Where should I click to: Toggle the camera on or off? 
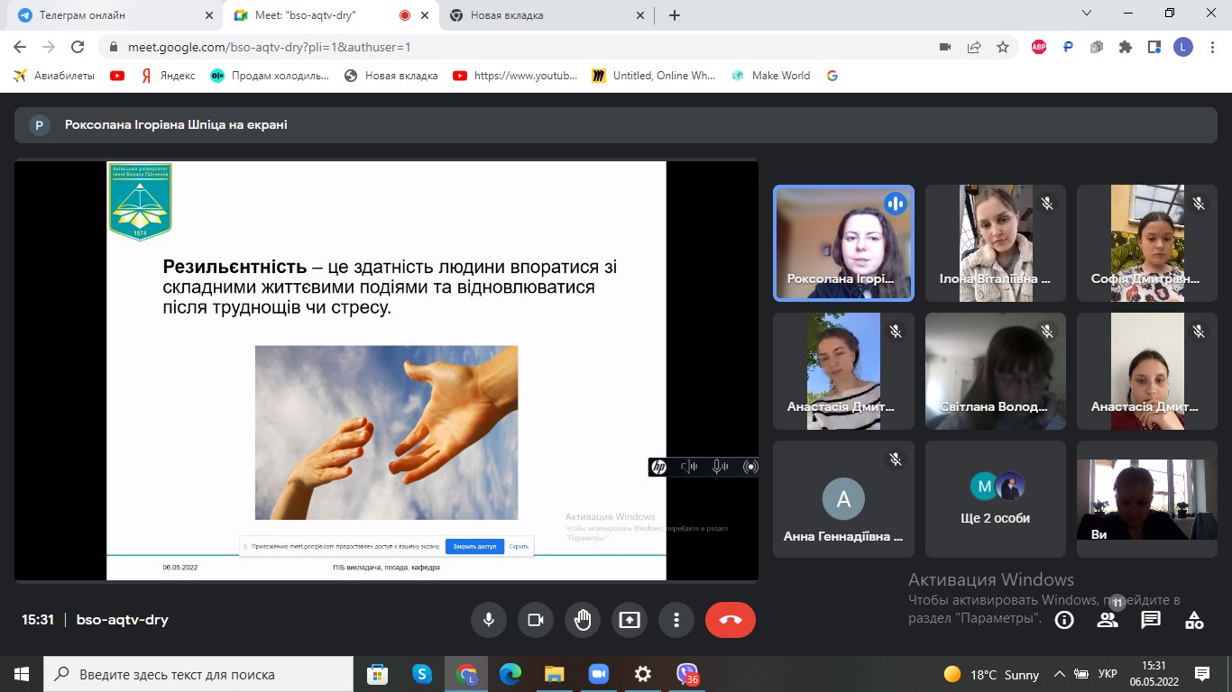point(536,620)
